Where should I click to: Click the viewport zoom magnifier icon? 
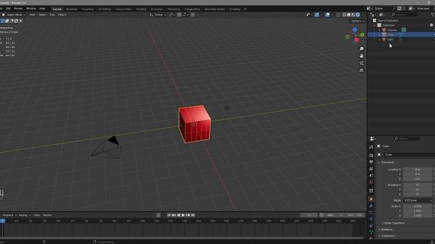[362, 49]
